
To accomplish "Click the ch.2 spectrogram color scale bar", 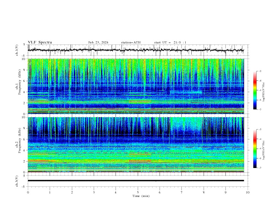I will (x=255, y=149).
